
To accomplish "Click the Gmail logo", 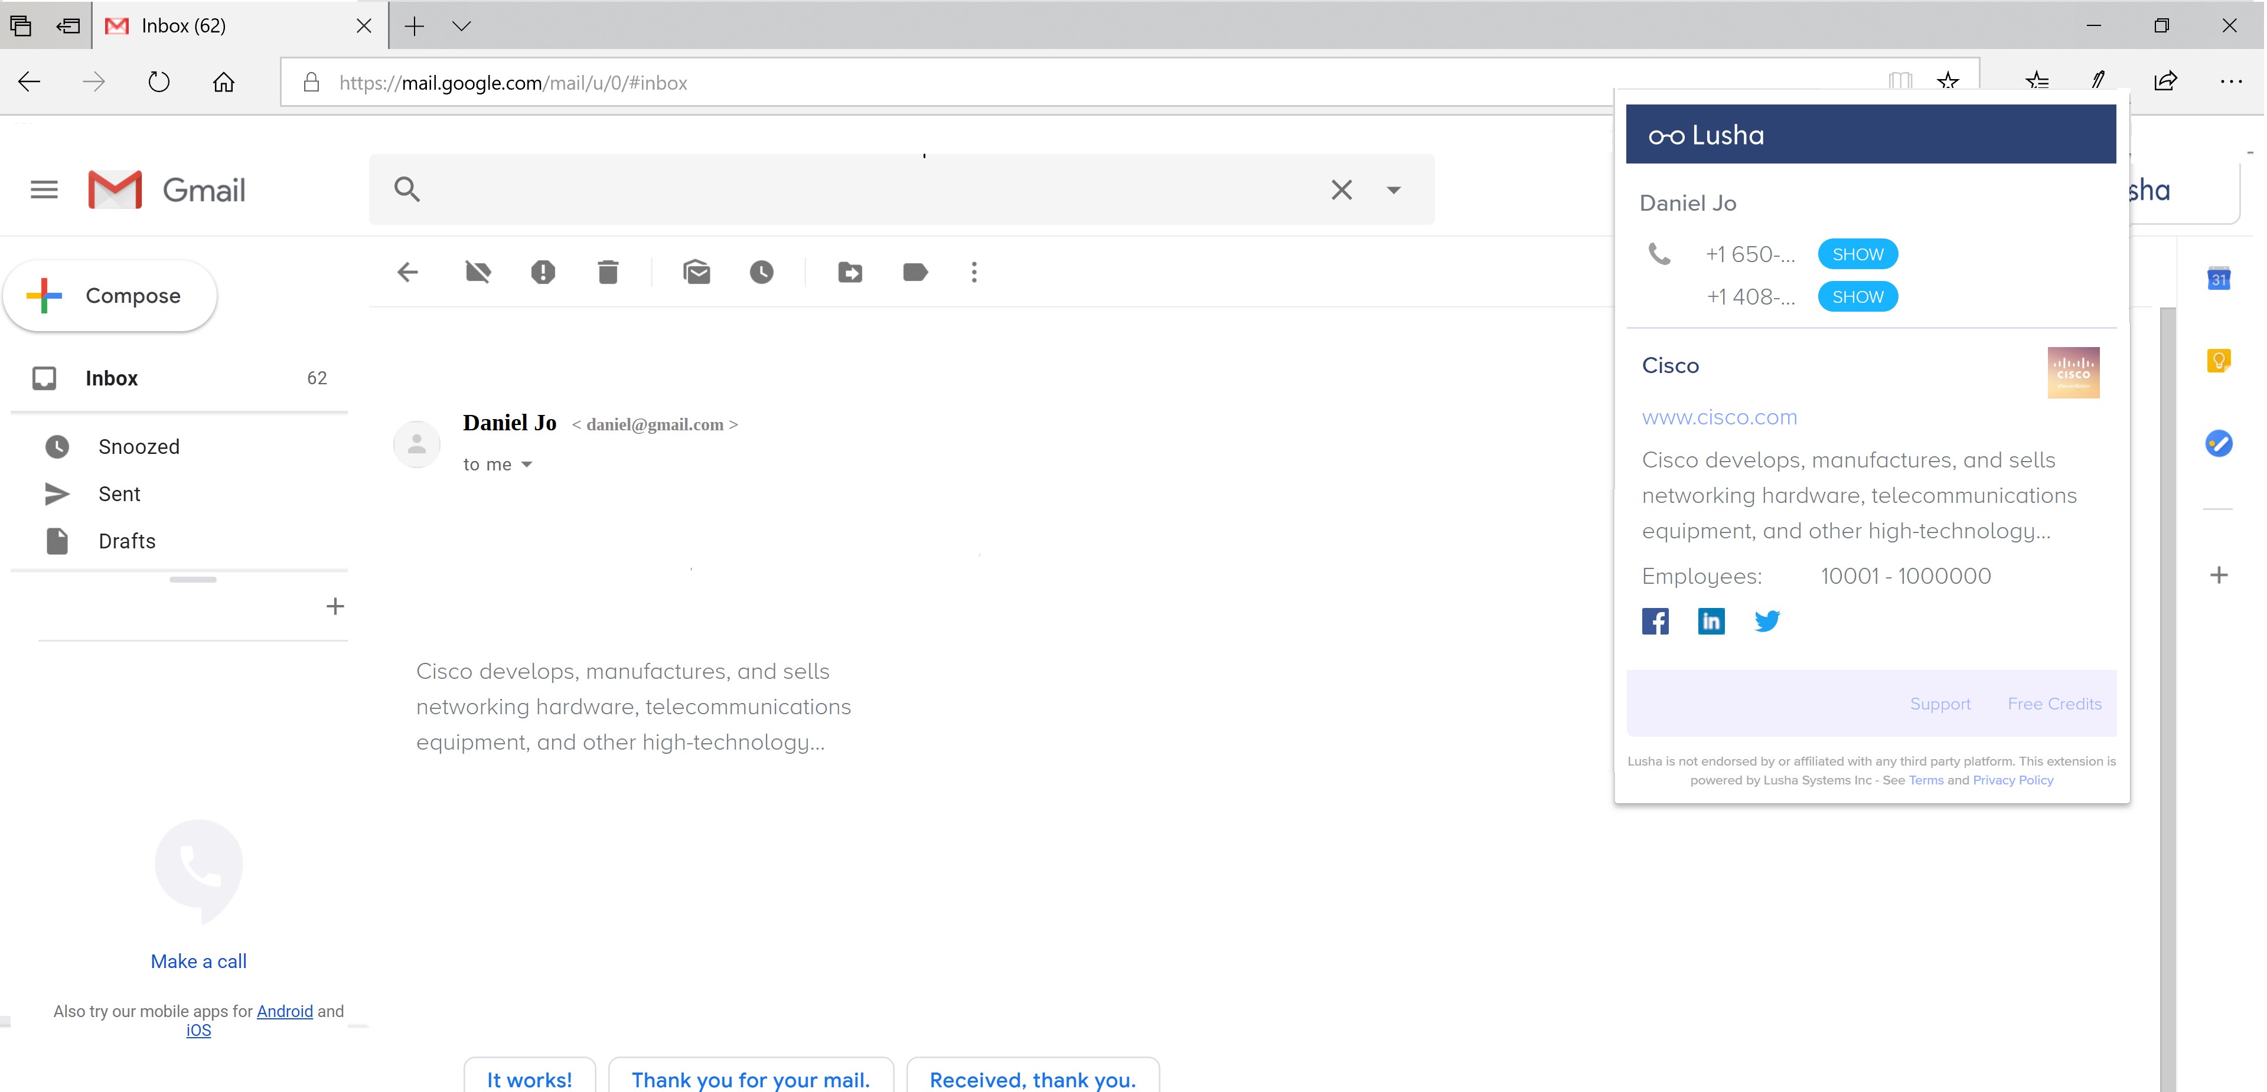I will pos(167,190).
